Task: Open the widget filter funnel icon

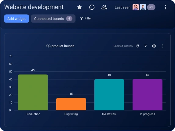Action: pyautogui.click(x=146, y=46)
